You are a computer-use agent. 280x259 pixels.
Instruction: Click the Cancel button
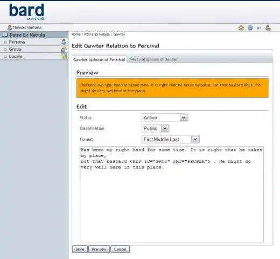[x=120, y=249]
